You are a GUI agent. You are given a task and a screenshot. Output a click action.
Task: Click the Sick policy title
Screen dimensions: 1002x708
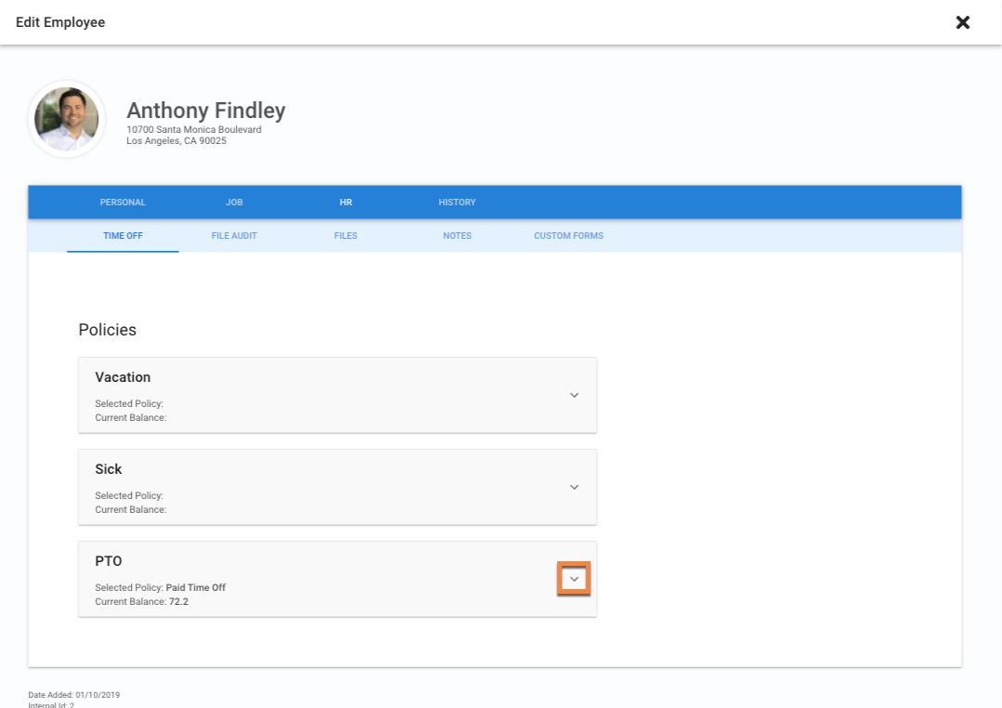(109, 469)
